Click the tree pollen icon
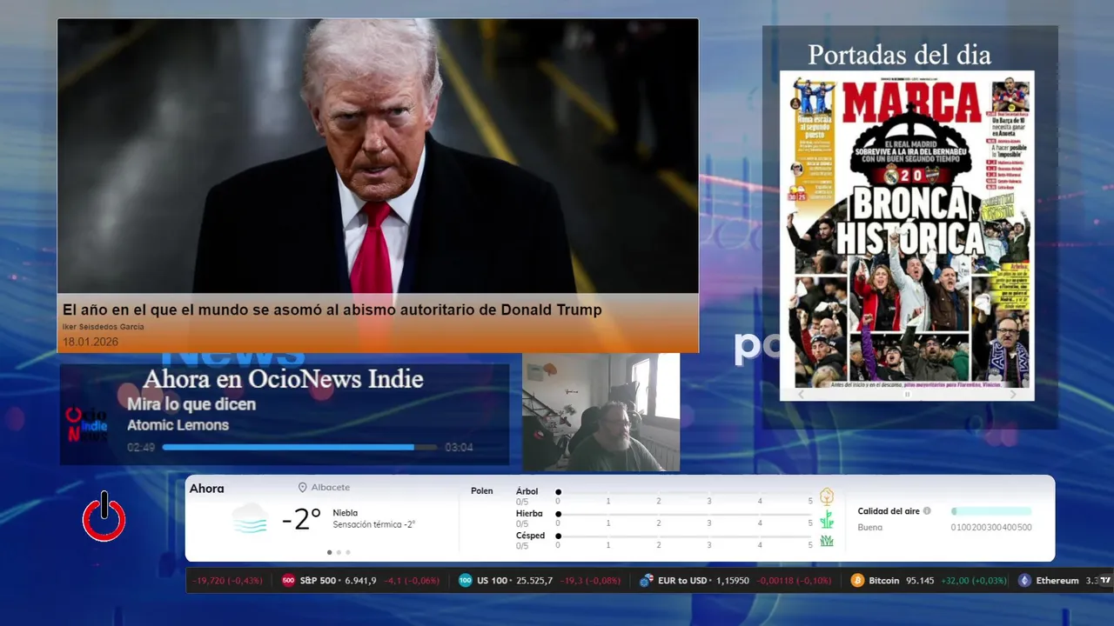Image resolution: width=1114 pixels, height=626 pixels. pos(827,496)
